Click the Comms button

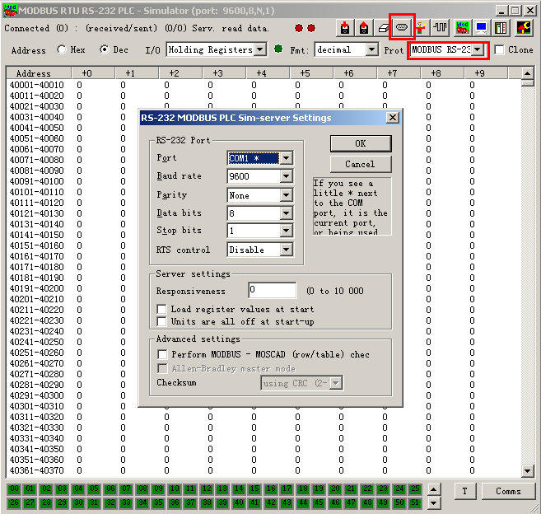[508, 491]
